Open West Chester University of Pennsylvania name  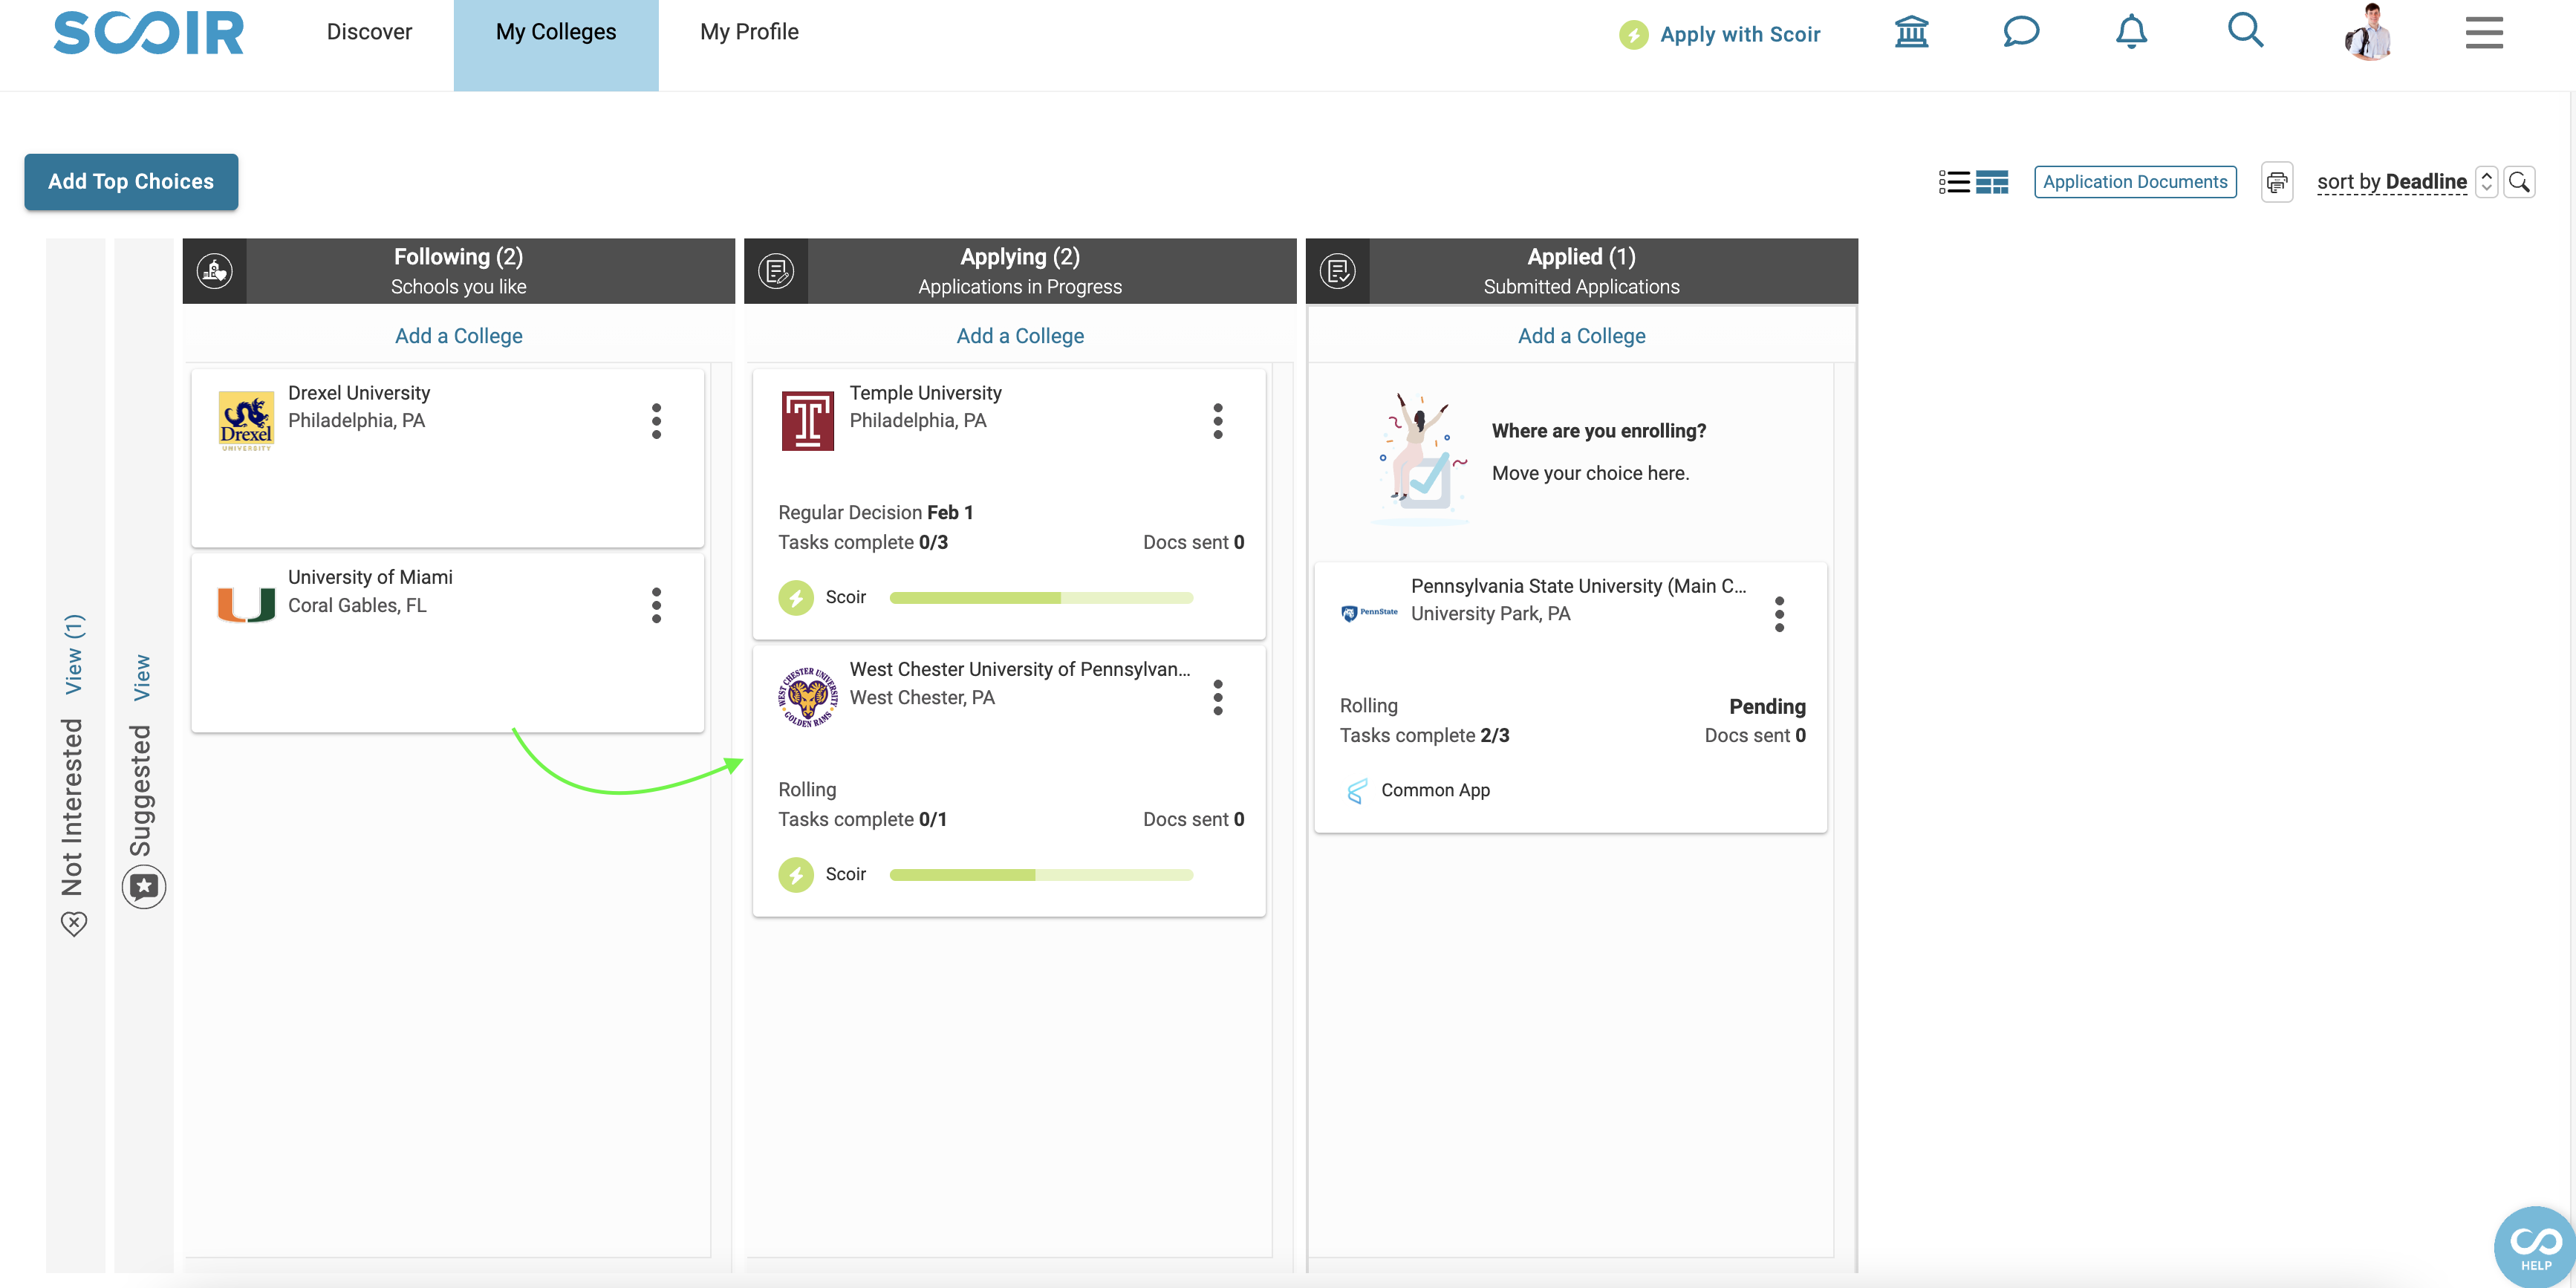point(1019,669)
